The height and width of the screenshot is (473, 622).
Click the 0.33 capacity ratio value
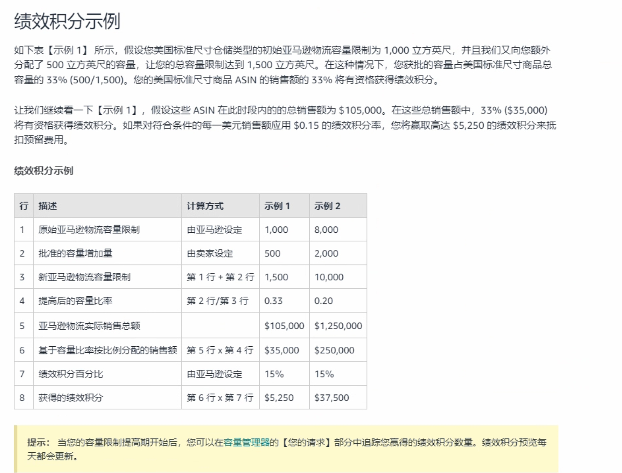tap(273, 301)
